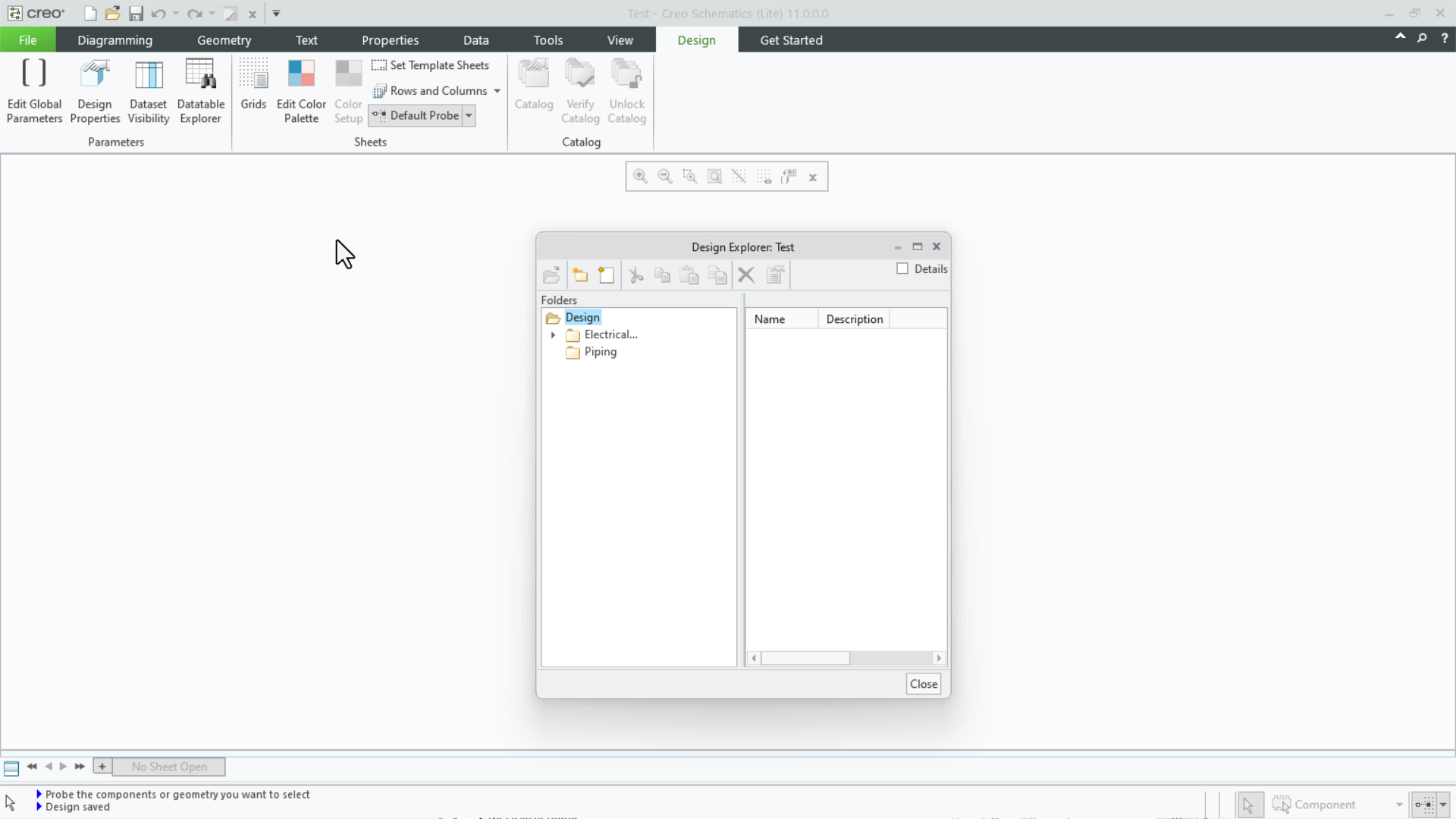Click the Paste icon in Design Explorer
This screenshot has height=819, width=1456.
[689, 275]
